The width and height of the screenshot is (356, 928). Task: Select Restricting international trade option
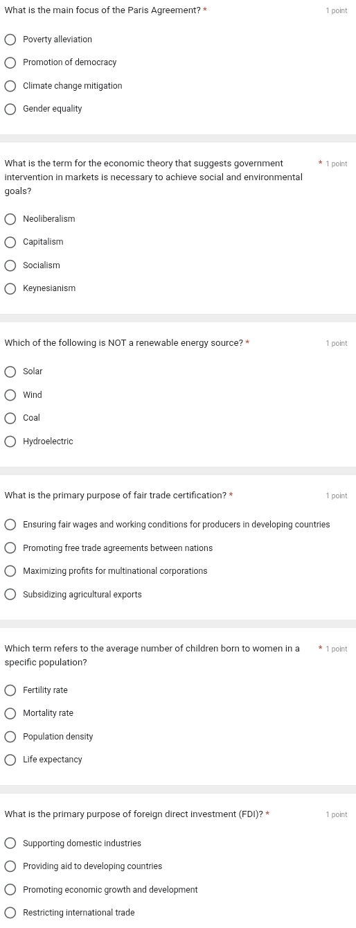pyautogui.click(x=10, y=913)
